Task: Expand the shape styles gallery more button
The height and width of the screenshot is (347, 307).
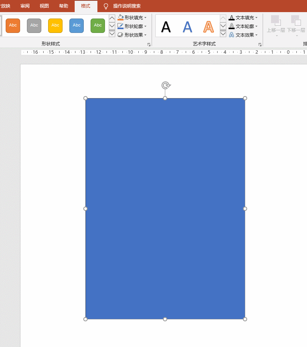Action: click(x=112, y=34)
